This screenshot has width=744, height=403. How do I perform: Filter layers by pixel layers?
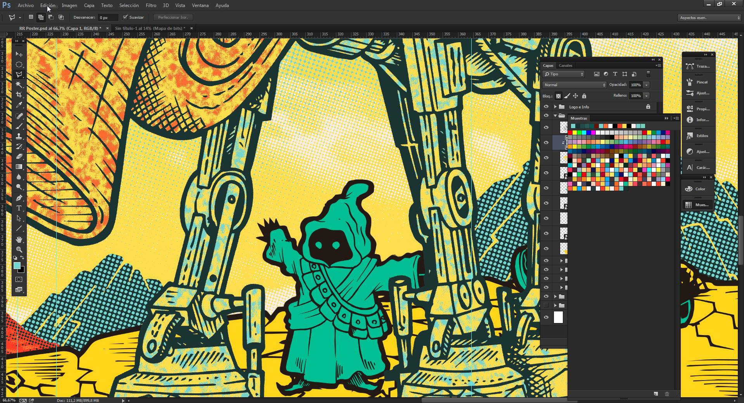[597, 74]
